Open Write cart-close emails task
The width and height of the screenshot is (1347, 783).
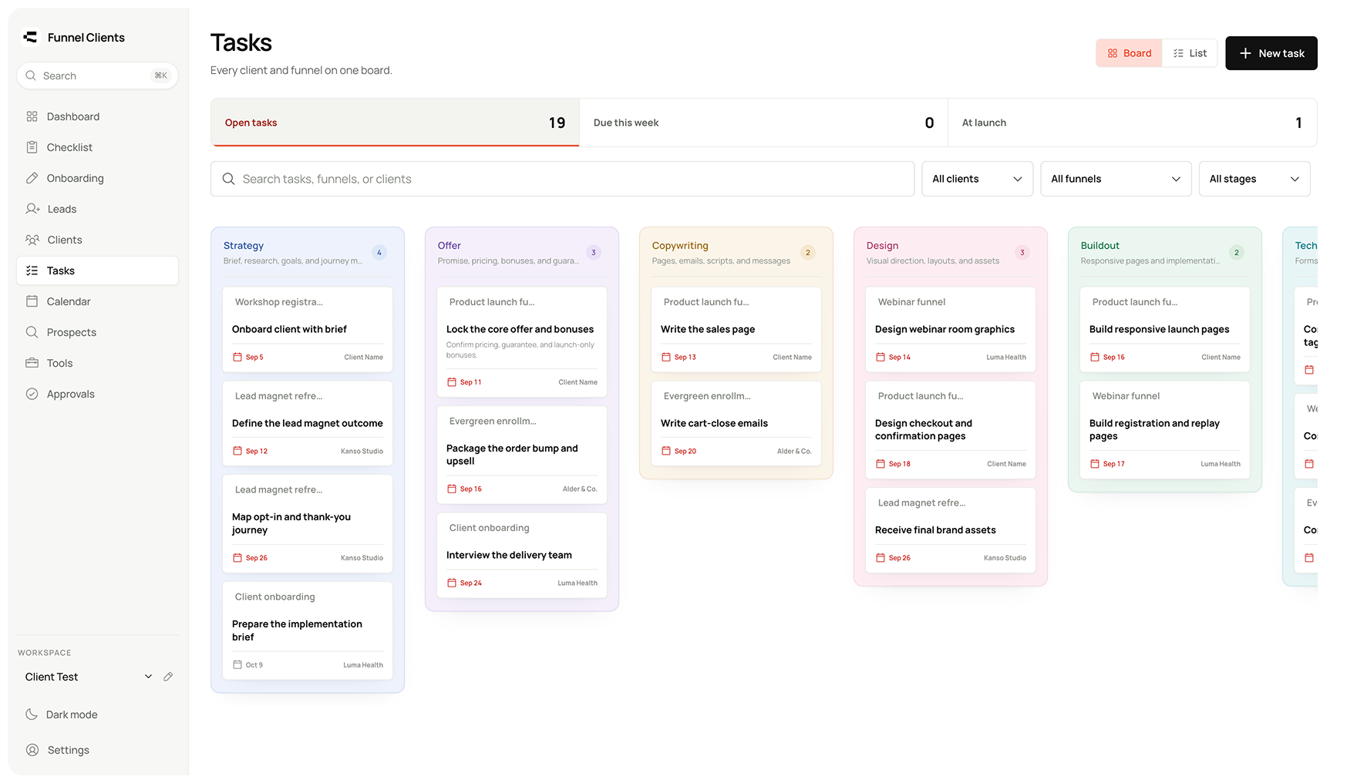click(x=736, y=423)
